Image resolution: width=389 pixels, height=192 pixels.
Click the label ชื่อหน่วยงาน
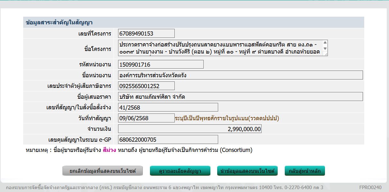tap(97, 76)
